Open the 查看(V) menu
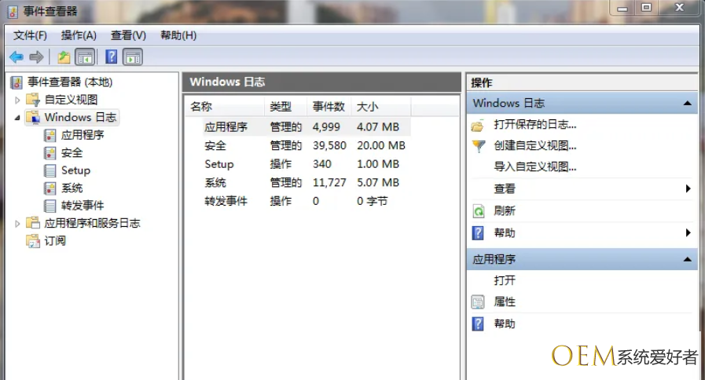The width and height of the screenshot is (705, 380). coord(128,35)
